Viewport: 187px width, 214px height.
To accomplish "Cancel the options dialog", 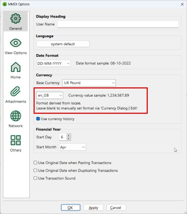I will point(116,208).
